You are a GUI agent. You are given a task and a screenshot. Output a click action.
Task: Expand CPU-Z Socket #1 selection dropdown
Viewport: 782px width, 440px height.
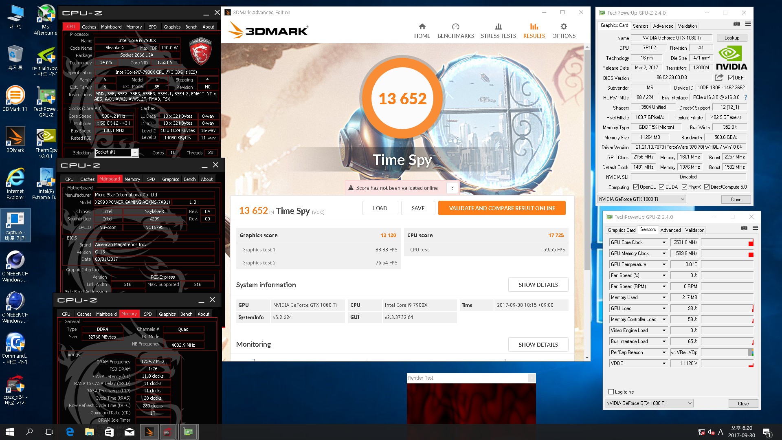pyautogui.click(x=134, y=153)
